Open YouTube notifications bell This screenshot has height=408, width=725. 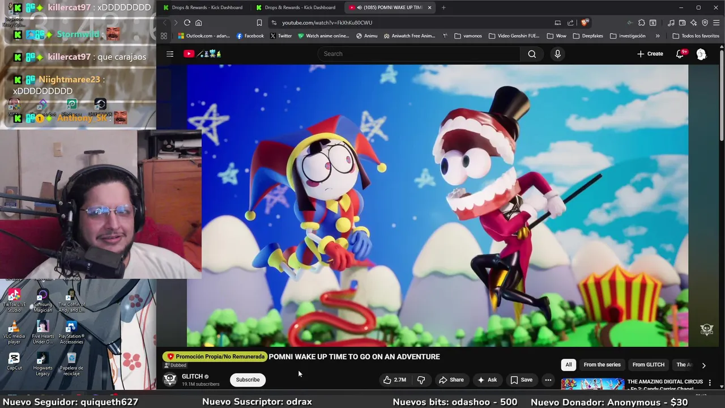(680, 54)
